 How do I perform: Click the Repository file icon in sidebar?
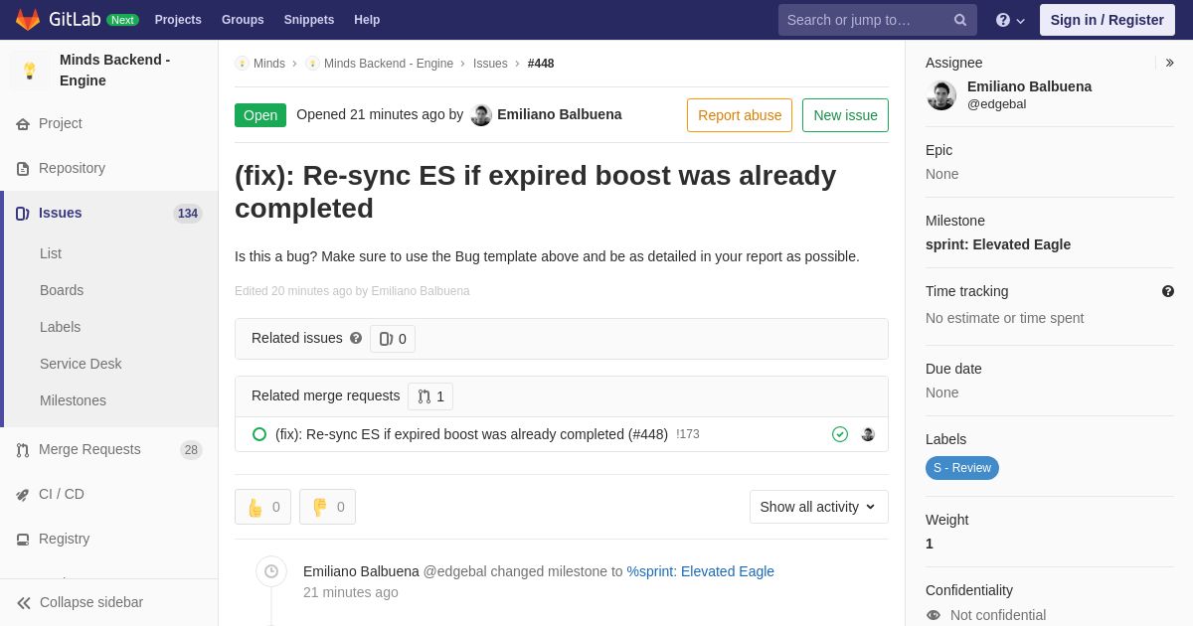(23, 169)
